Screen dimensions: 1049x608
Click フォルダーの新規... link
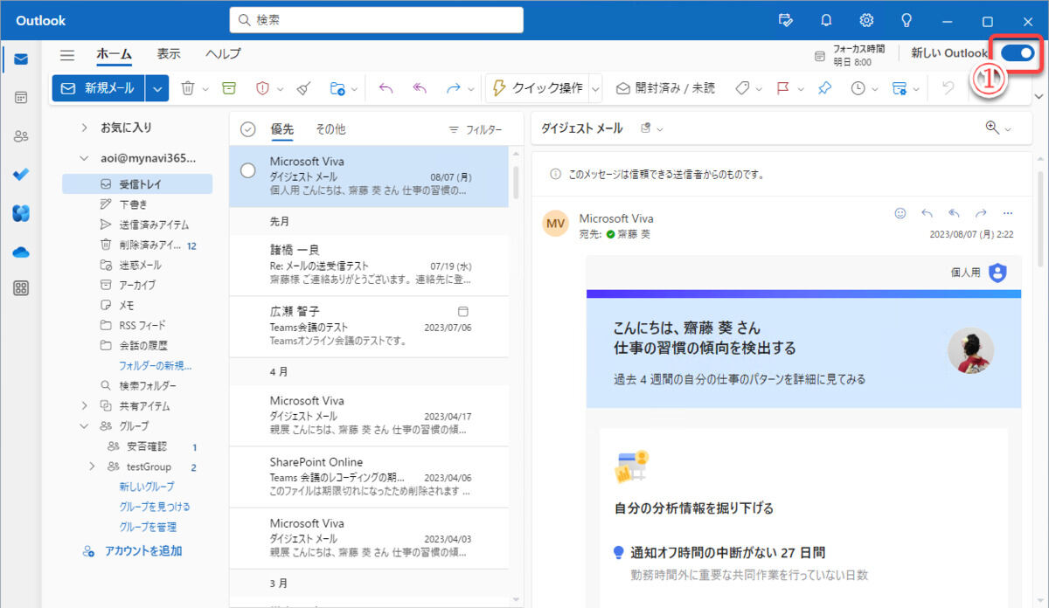click(x=156, y=365)
